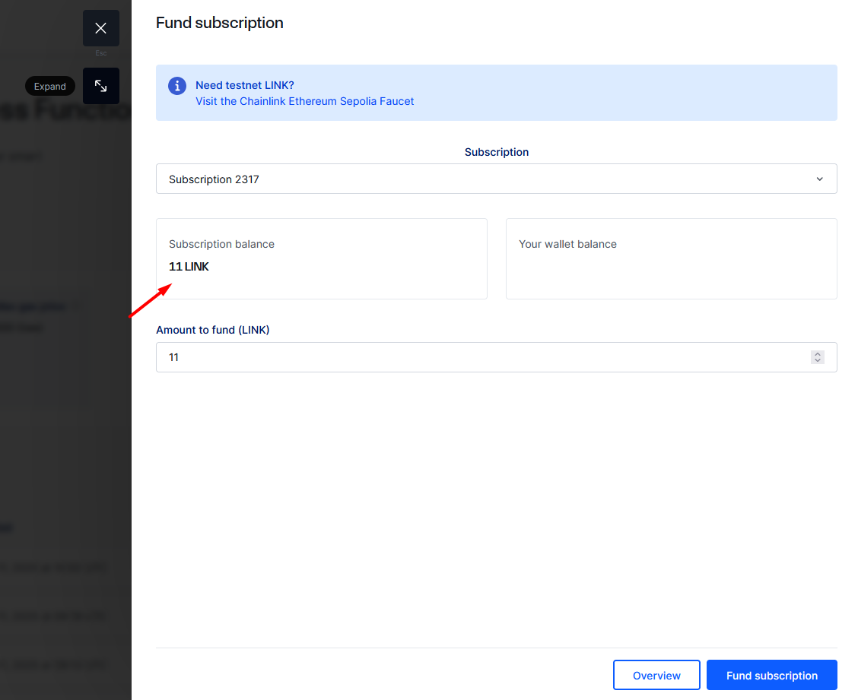Increase the fund amount with up arrow
Viewport: 858px width, 700px height.
coord(818,353)
